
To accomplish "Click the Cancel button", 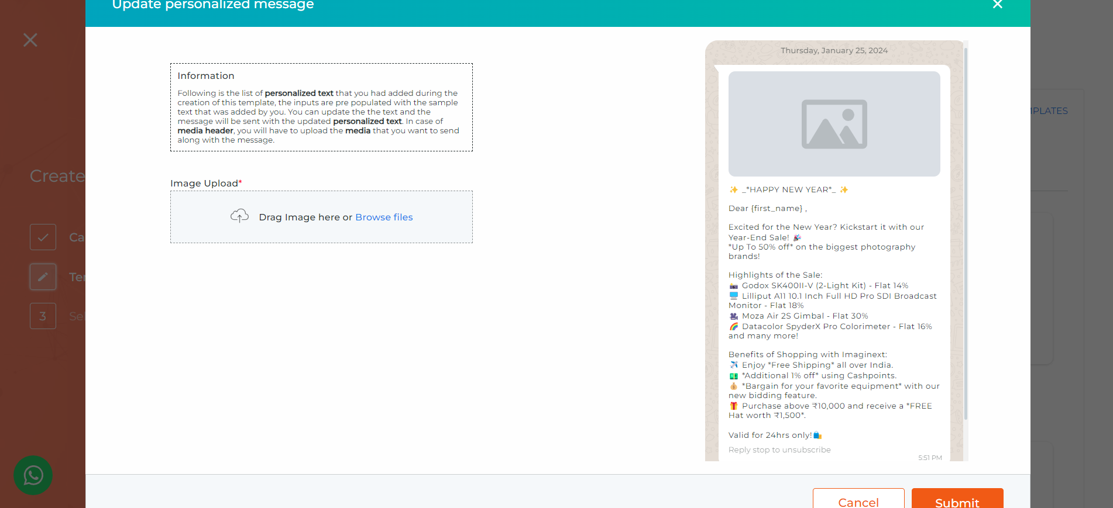I will (x=858, y=498).
